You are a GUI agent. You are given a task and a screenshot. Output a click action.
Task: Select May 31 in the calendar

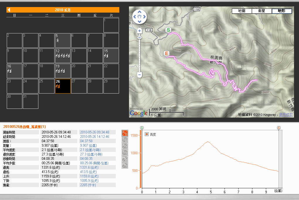click(30, 101)
